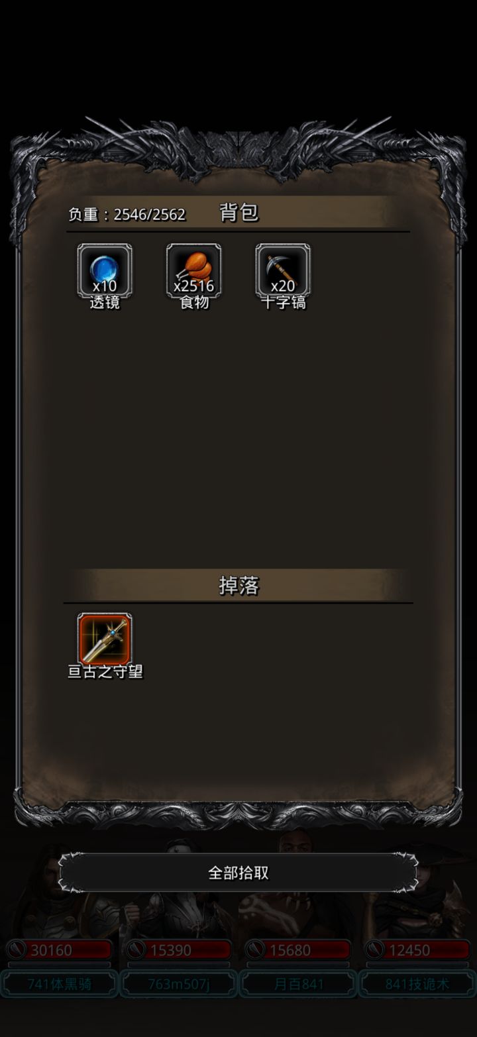The width and height of the screenshot is (477, 1037).
Task: Select the 30160 health bar
Action: 60,950
